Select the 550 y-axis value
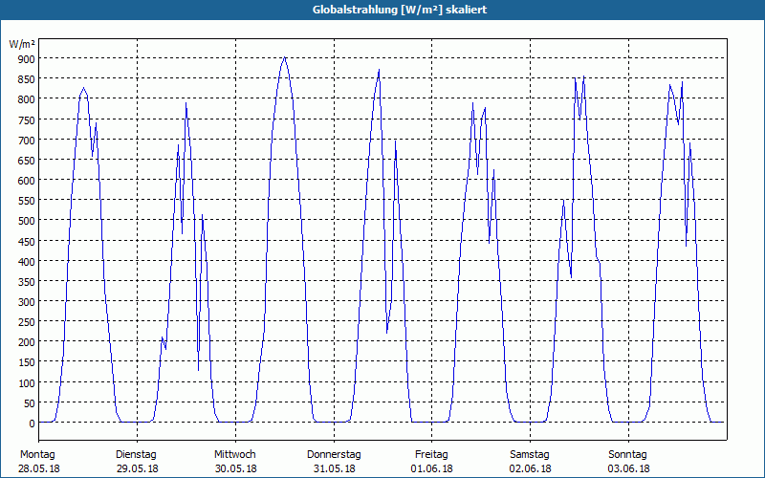Viewport: 765px width, 478px height. click(27, 201)
